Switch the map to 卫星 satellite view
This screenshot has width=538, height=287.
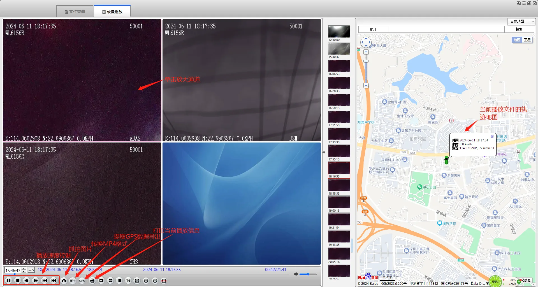pos(527,40)
